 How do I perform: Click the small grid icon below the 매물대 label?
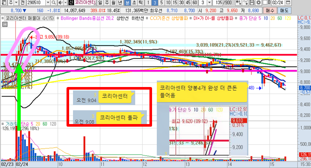(x=5, y=25)
